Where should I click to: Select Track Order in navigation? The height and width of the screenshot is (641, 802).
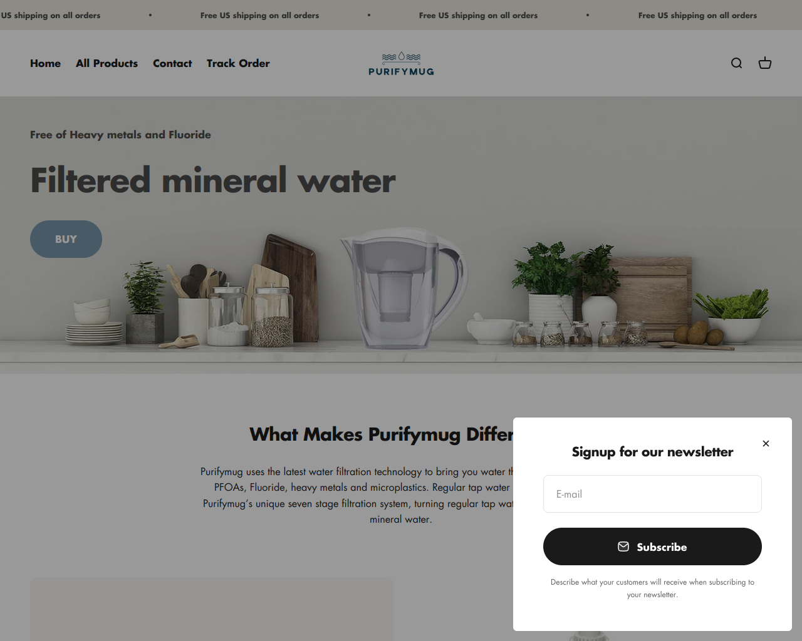[238, 63]
